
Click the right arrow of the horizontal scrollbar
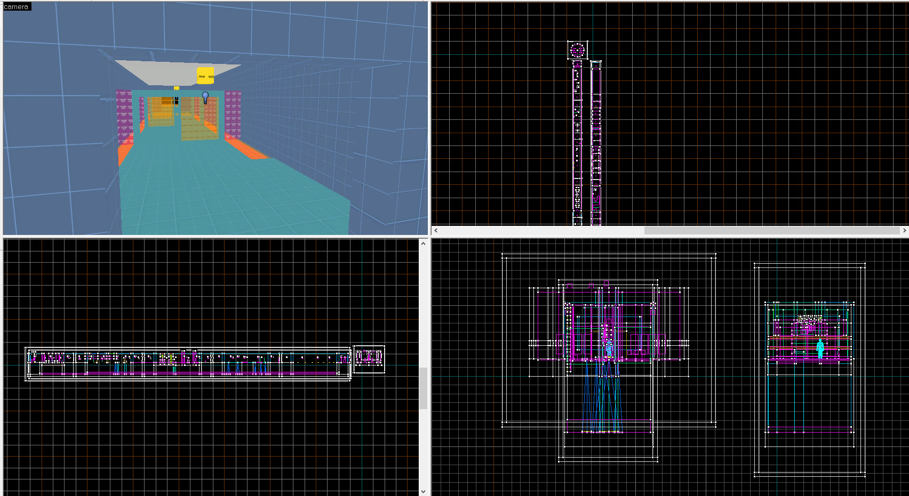pyautogui.click(x=904, y=230)
